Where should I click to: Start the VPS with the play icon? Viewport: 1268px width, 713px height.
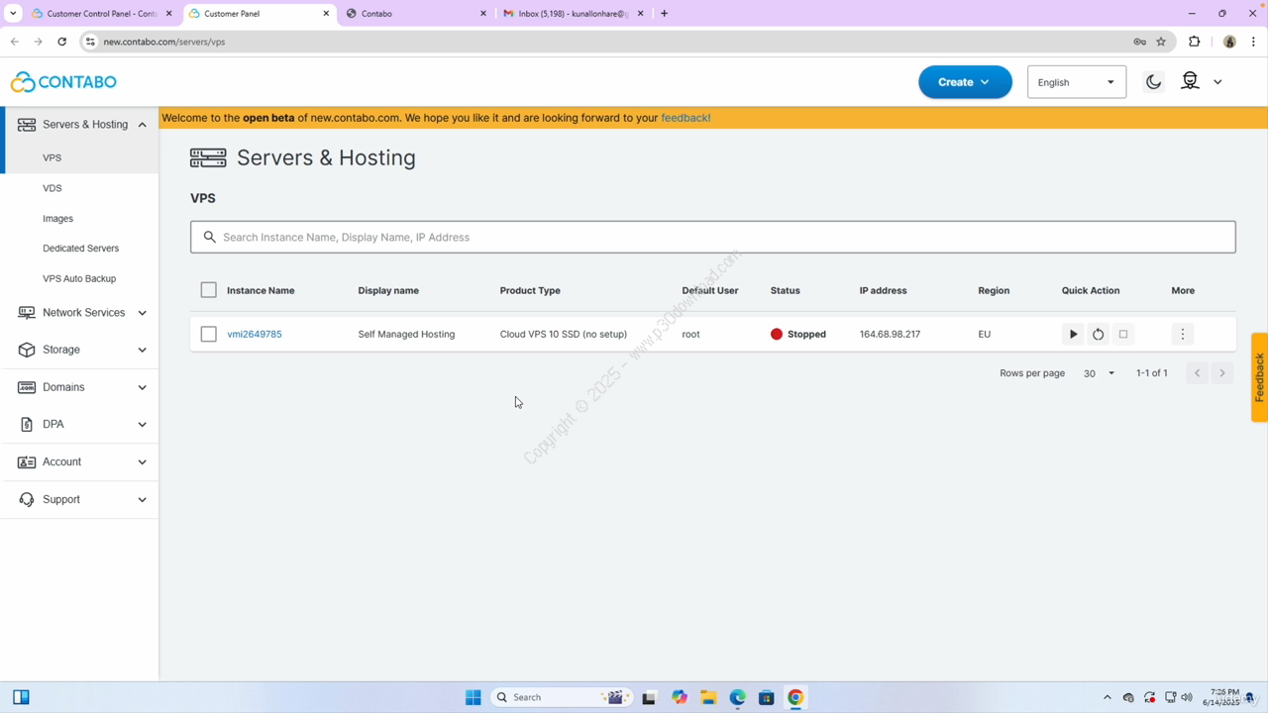point(1073,335)
